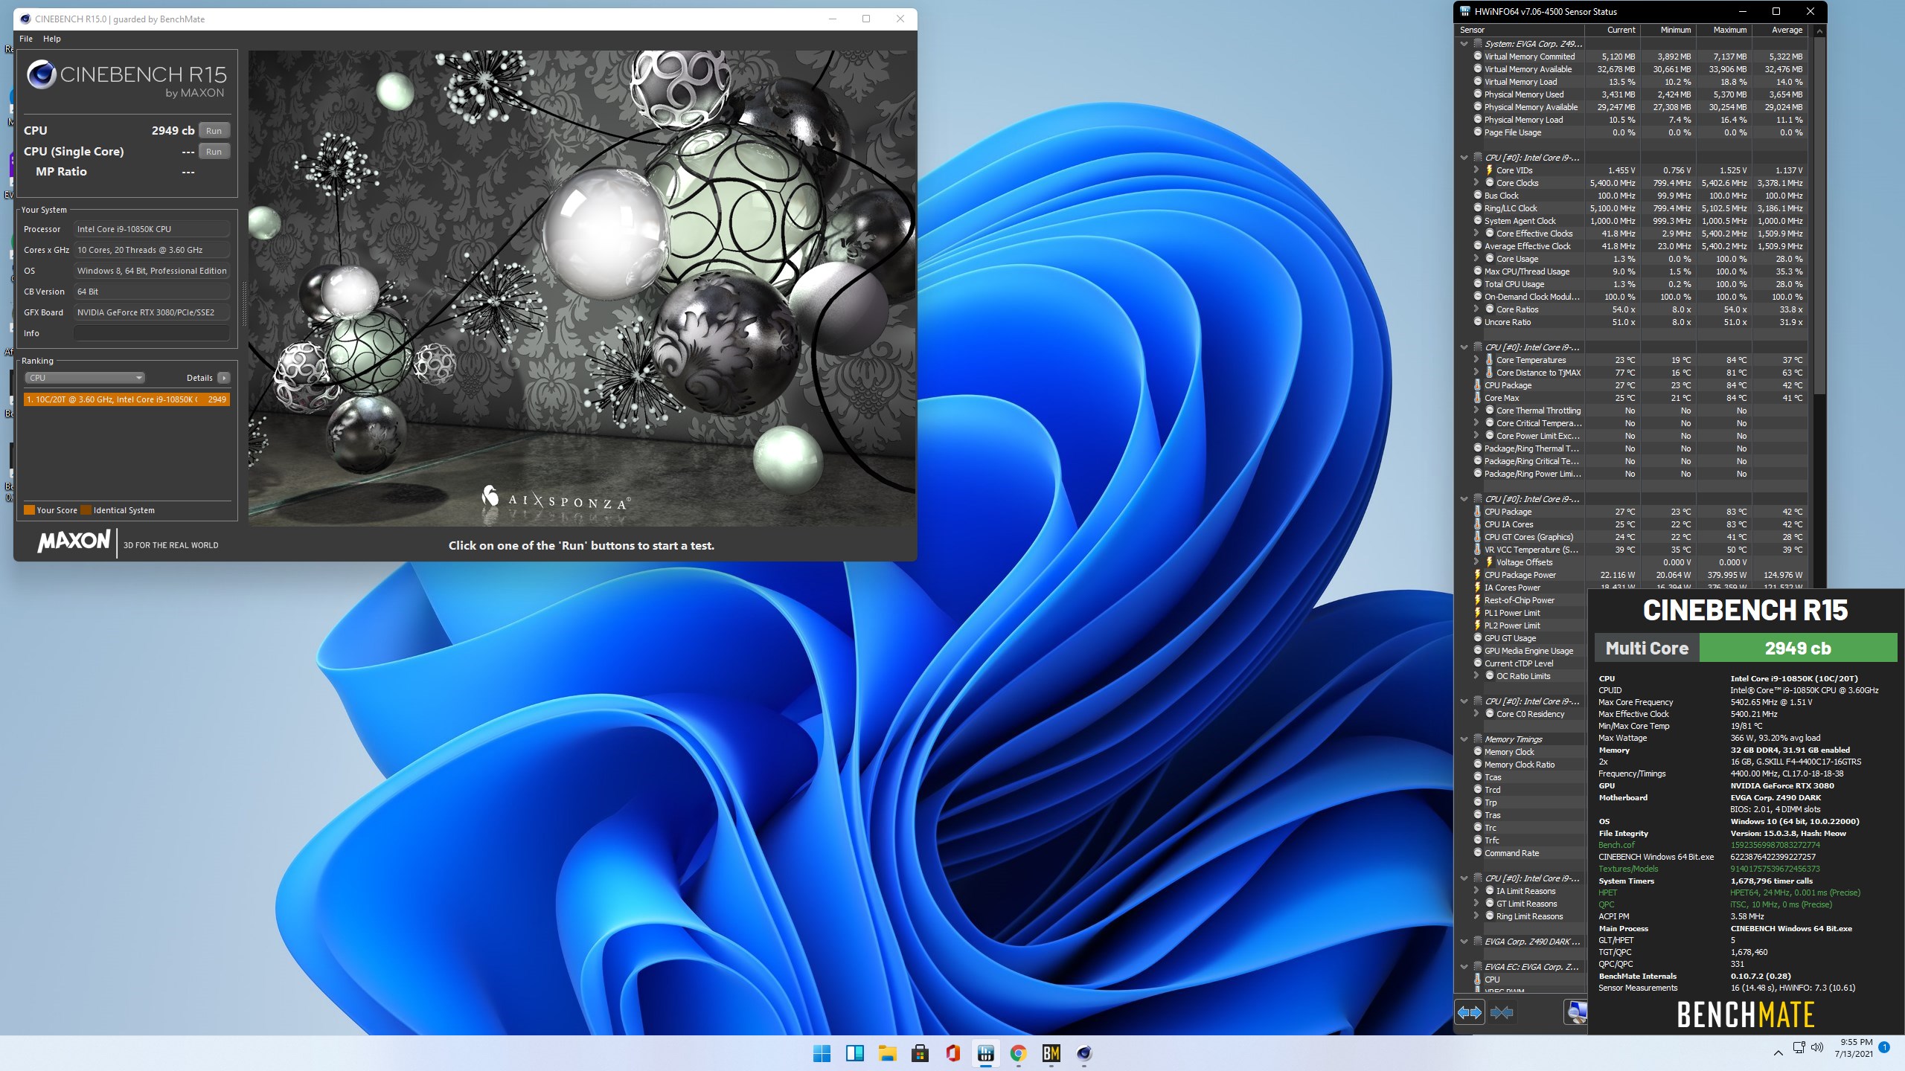Image resolution: width=1905 pixels, height=1071 pixels.
Task: Show hidden system tray icons
Action: 1778,1052
